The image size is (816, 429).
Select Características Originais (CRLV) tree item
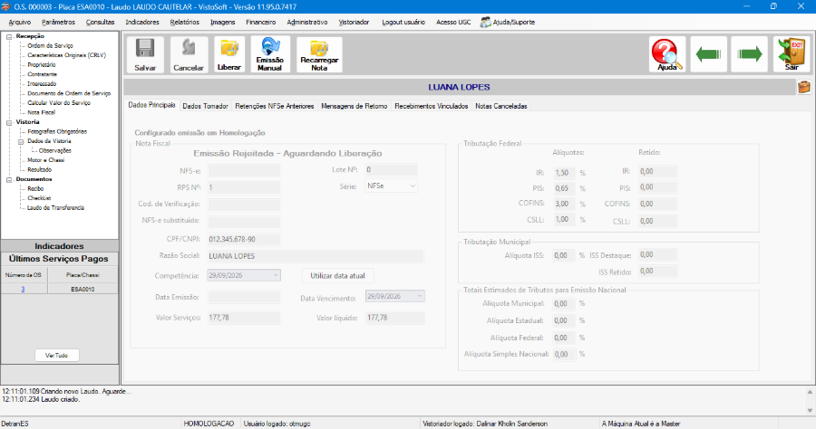click(66, 55)
